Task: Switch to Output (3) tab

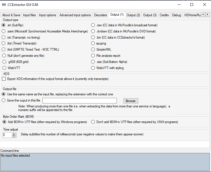Action: (x=150, y=15)
